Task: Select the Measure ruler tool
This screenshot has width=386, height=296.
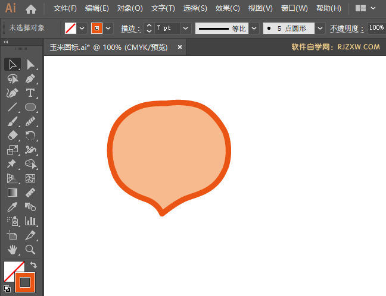Action: (30, 193)
